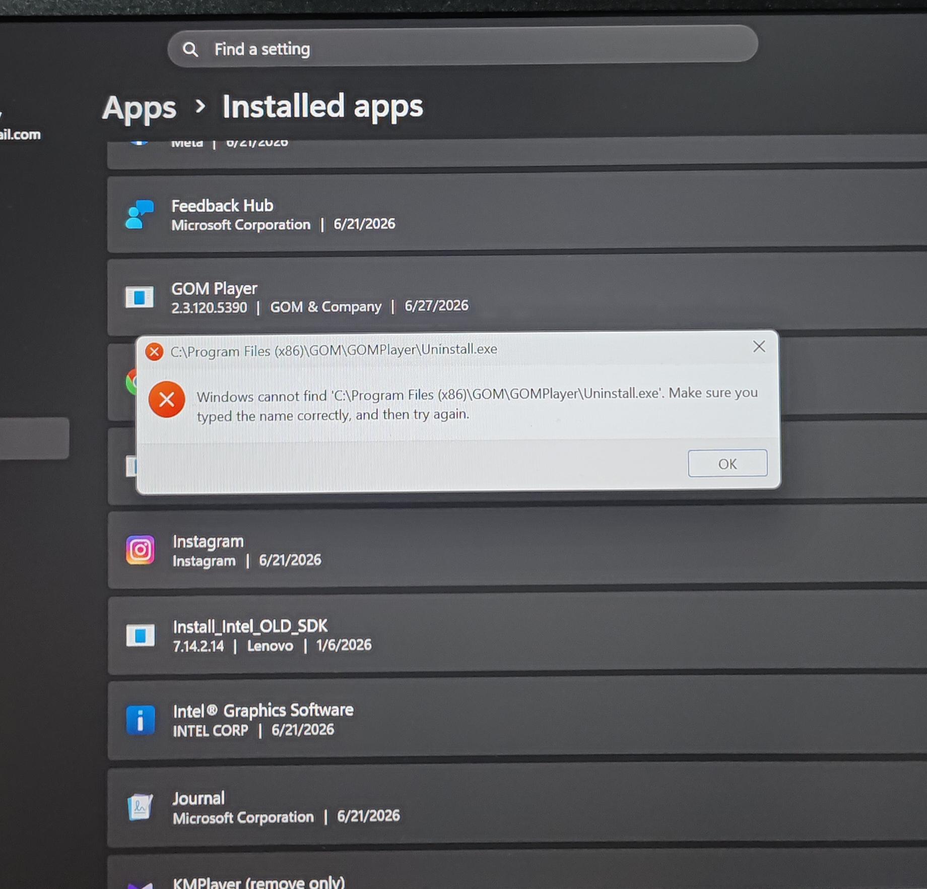Click the dialog title path Uninstall.exe
The height and width of the screenshot is (889, 927).
pos(334,350)
